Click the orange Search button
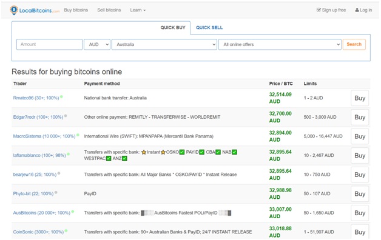 (354, 44)
